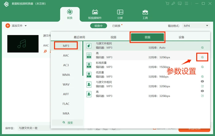Open the hamburger menu icon
215x136 pixels.
click(186, 3)
